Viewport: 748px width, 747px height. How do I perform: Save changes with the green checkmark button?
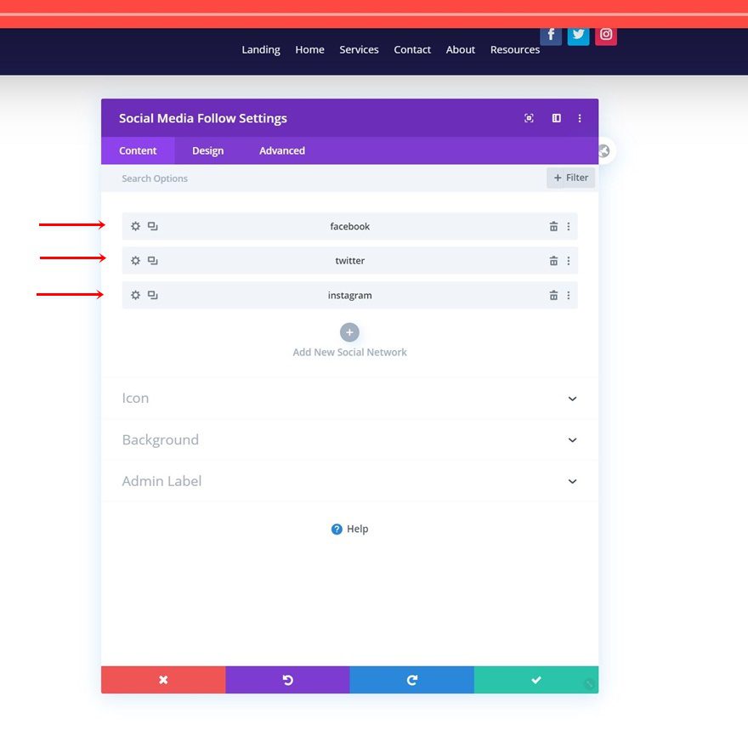[536, 680]
